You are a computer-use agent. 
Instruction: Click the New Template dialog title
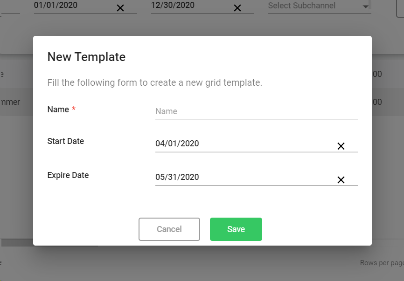[86, 57]
